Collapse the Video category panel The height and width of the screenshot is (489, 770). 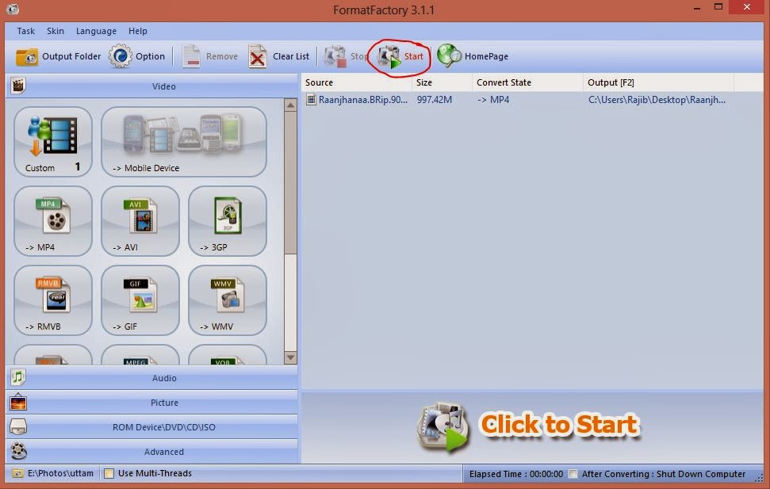click(x=151, y=86)
